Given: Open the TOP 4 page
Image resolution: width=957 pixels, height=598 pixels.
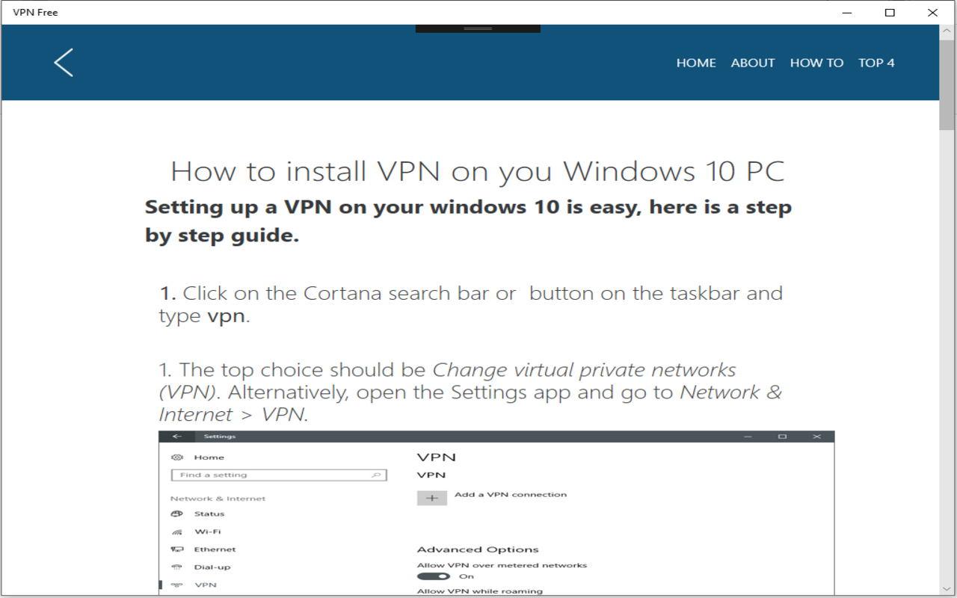Looking at the screenshot, I should [876, 63].
